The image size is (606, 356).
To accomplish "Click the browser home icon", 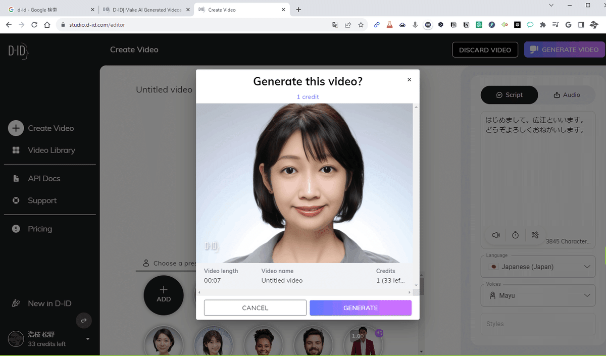I will (x=47, y=25).
